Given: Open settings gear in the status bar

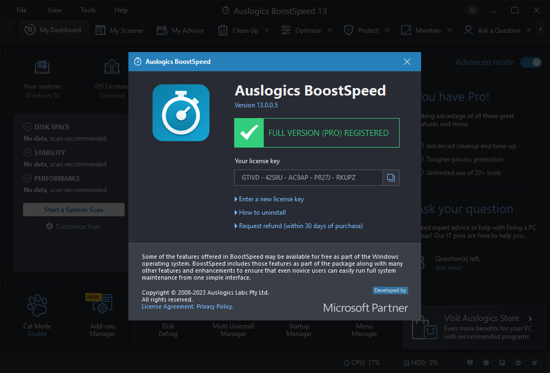Looking at the screenshot, I should pyautogui.click(x=518, y=363).
